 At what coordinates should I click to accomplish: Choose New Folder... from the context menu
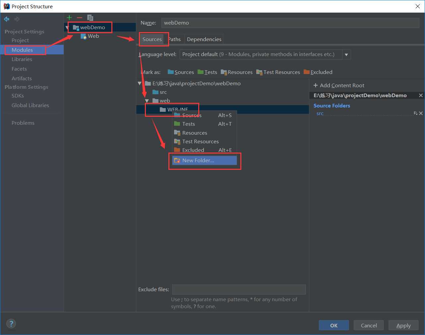(x=204, y=161)
